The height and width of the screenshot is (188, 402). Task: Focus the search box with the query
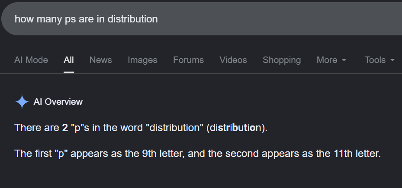point(202,19)
